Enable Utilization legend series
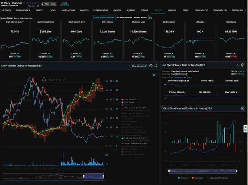The image size is (248, 185). [x=127, y=119]
